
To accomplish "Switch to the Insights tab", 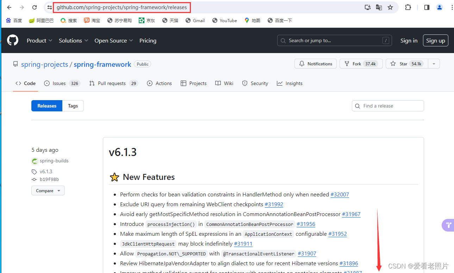I will click(x=290, y=83).
